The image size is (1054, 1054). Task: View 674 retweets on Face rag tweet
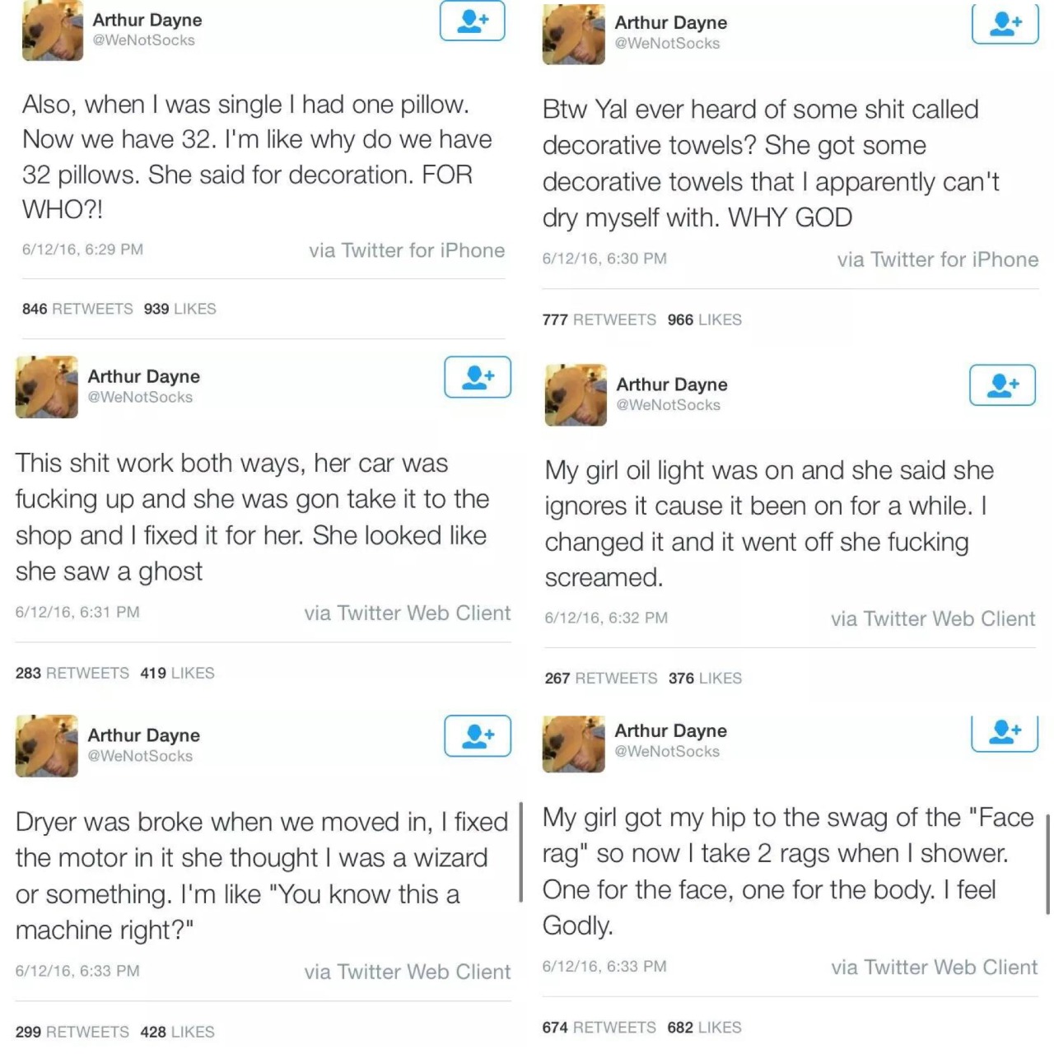599,1027
